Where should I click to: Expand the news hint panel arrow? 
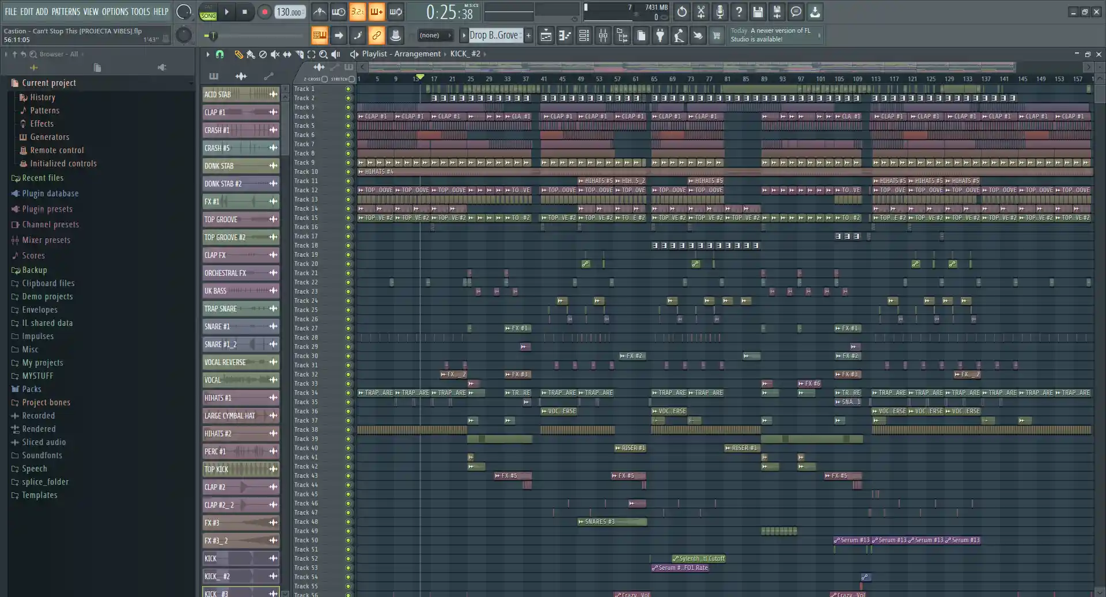819,35
